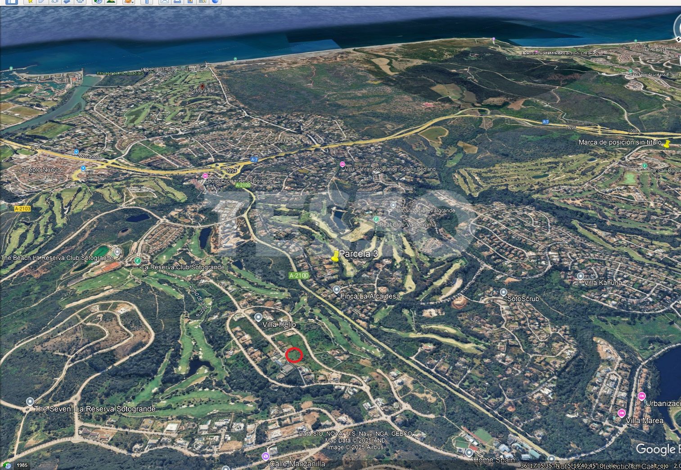Click the Print toolbar icon
681x470 pixels.
[177, 1]
